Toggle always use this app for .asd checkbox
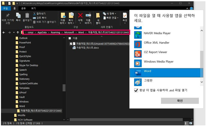The image size is (208, 126). (x=136, y=90)
